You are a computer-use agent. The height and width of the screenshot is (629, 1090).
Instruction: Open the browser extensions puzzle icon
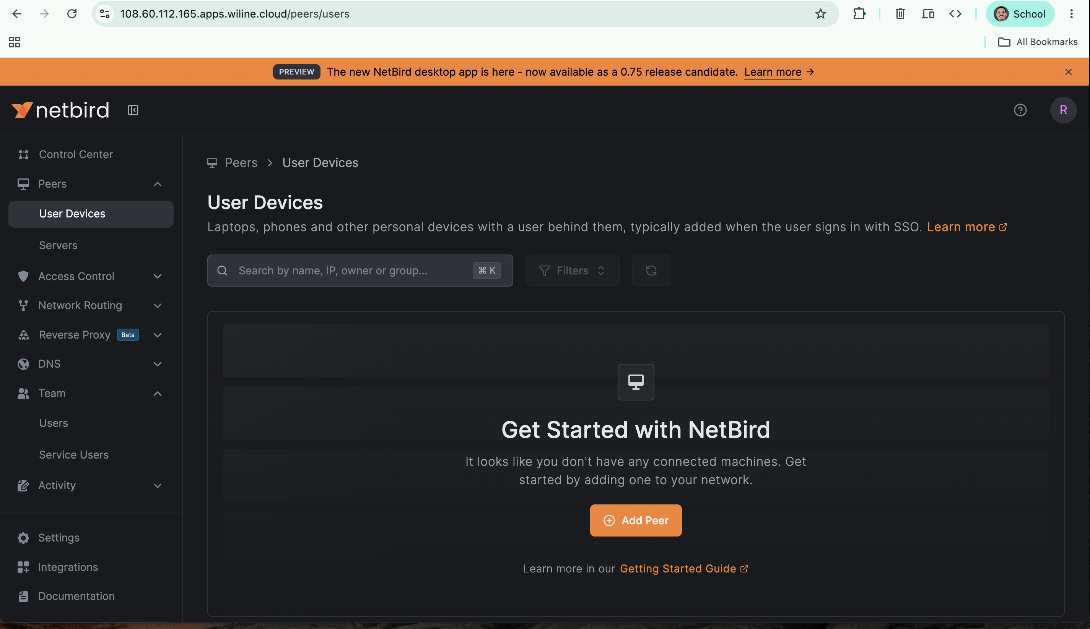pyautogui.click(x=859, y=14)
